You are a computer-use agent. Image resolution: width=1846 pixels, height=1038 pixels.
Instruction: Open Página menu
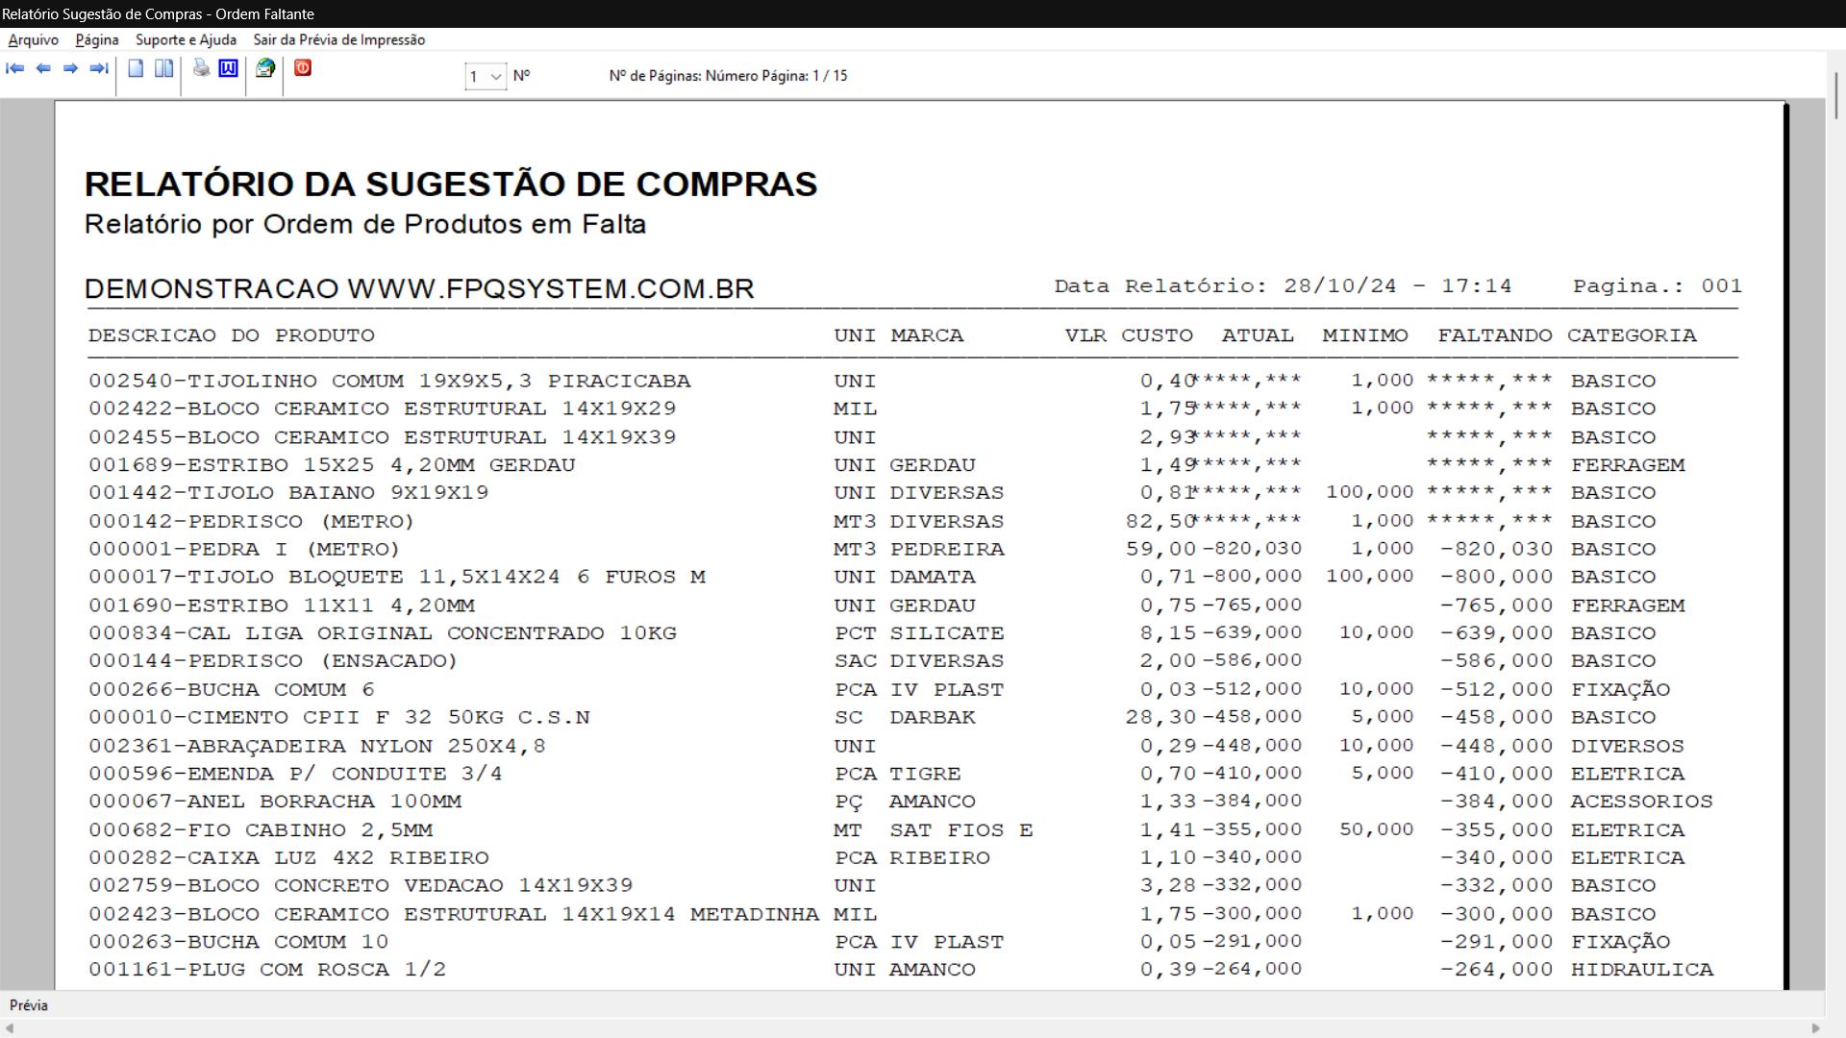click(x=97, y=39)
